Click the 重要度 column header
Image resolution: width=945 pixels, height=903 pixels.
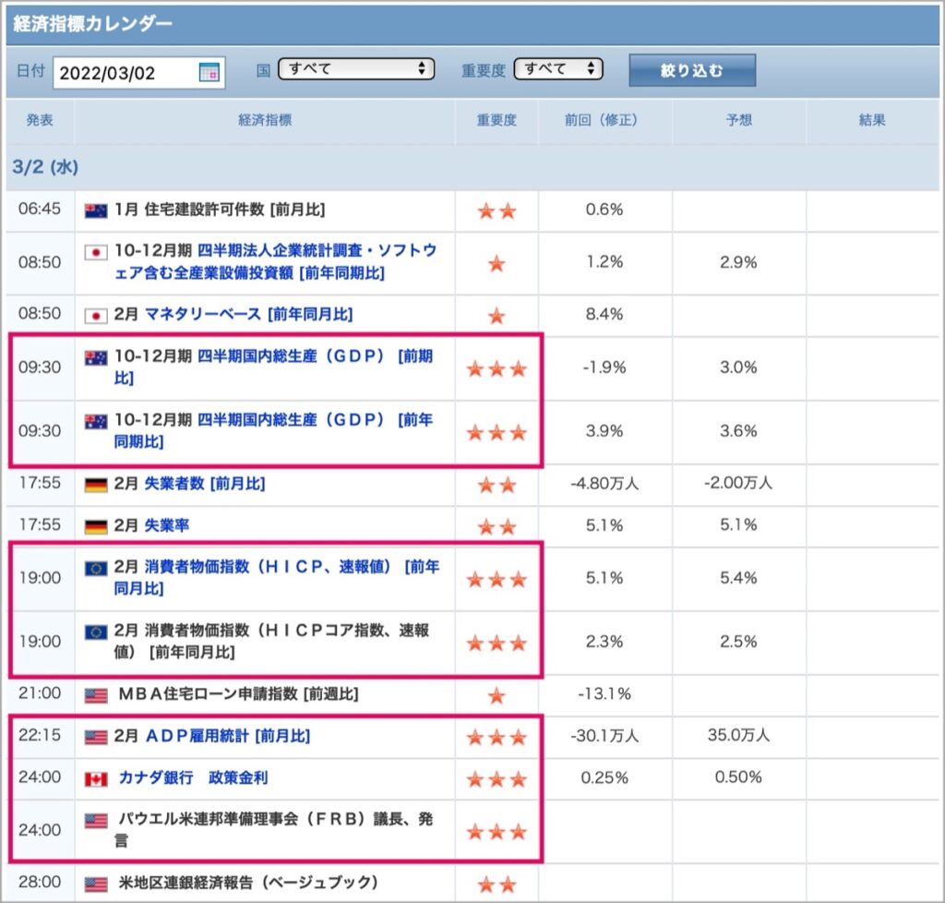point(496,120)
